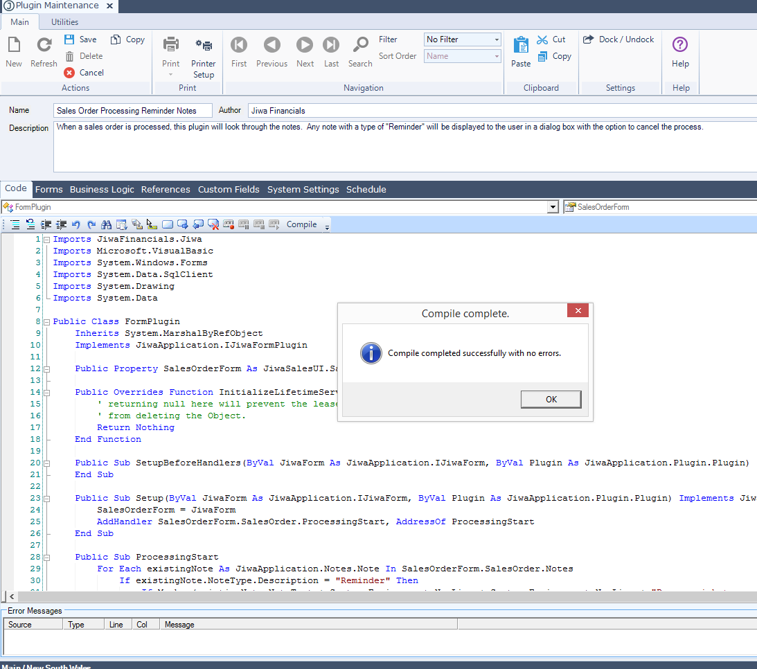This screenshot has height=669, width=757.
Task: Open Search with the magnifier icon
Action: tap(360, 46)
